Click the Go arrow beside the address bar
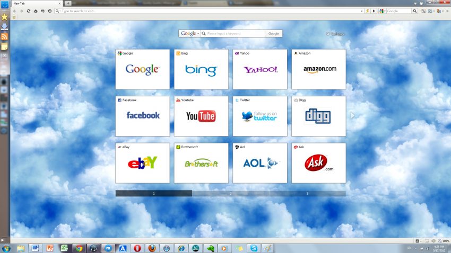Image resolution: width=451 pixels, height=253 pixels. pyautogui.click(x=374, y=11)
